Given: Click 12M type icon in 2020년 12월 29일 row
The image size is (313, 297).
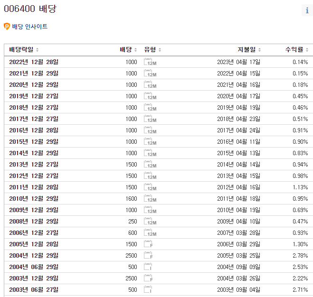Looking at the screenshot, I should coord(150,84).
